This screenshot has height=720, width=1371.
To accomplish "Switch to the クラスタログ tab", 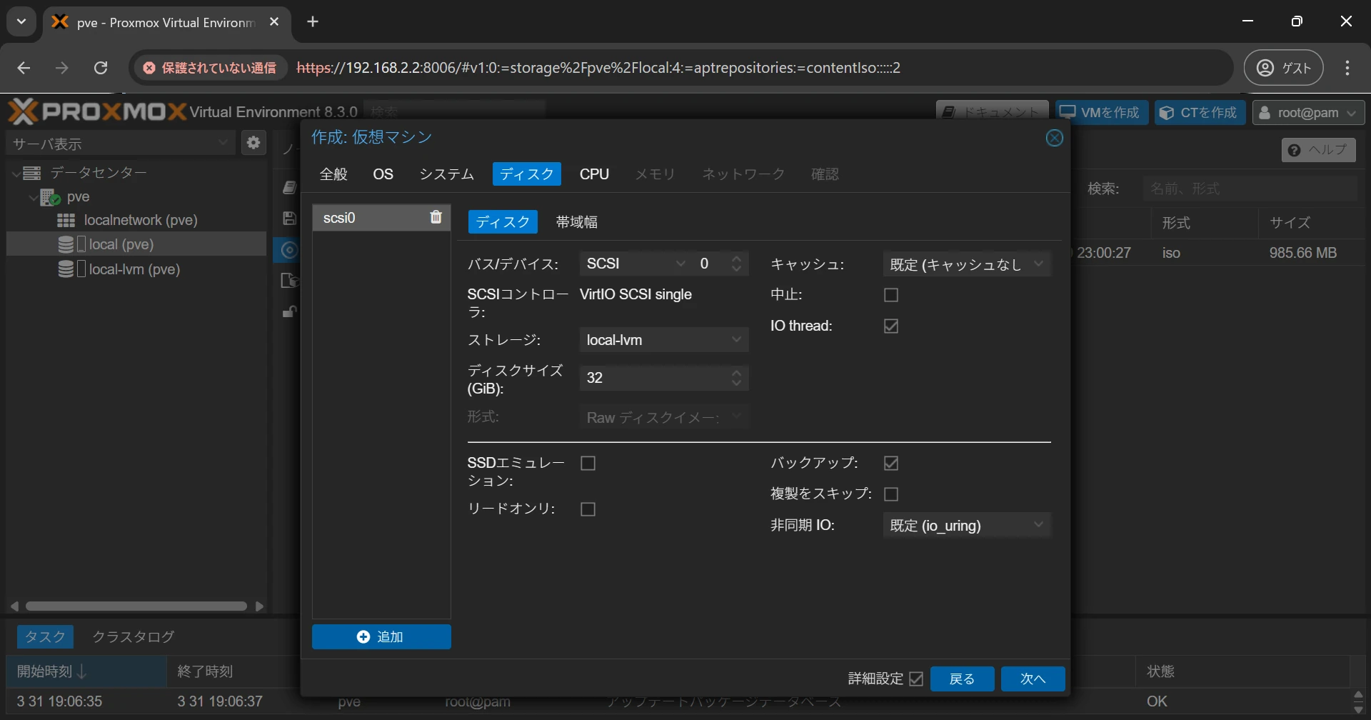I will pos(134,636).
